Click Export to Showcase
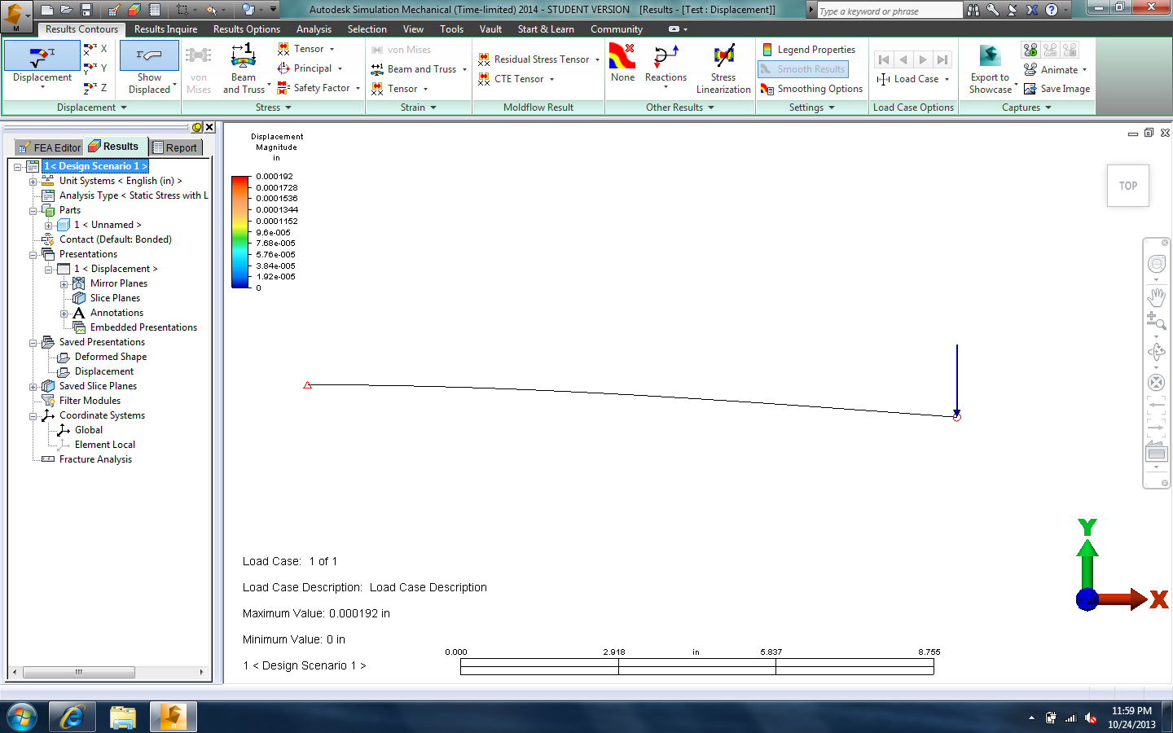The image size is (1173, 733). point(991,69)
